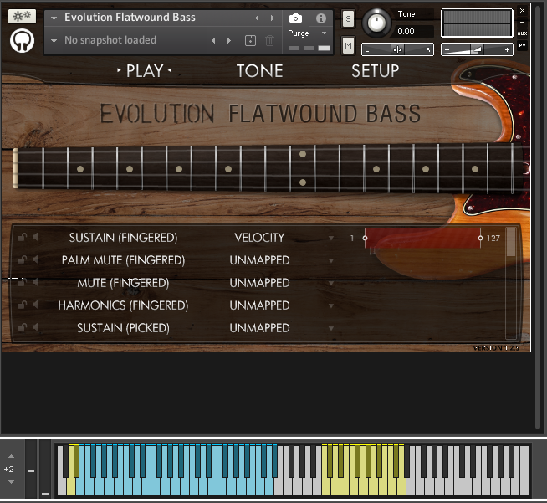
Task: Click the velocity range maximum handle
Action: pyautogui.click(x=480, y=238)
